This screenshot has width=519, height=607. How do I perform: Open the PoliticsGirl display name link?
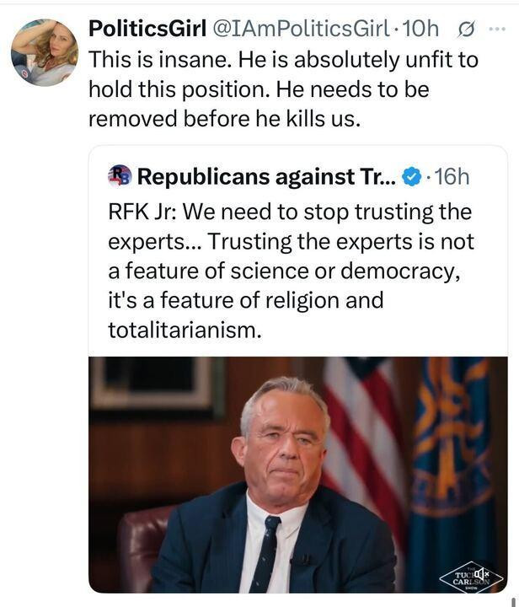click(147, 29)
